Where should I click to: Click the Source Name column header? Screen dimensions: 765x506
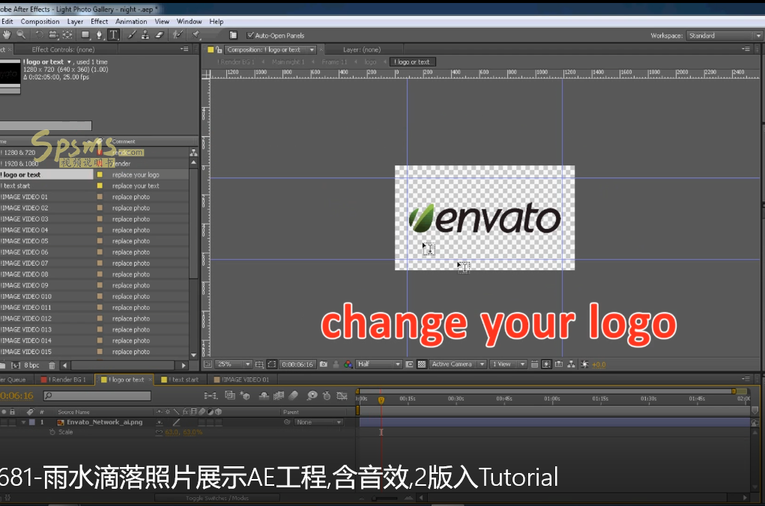[x=73, y=412]
